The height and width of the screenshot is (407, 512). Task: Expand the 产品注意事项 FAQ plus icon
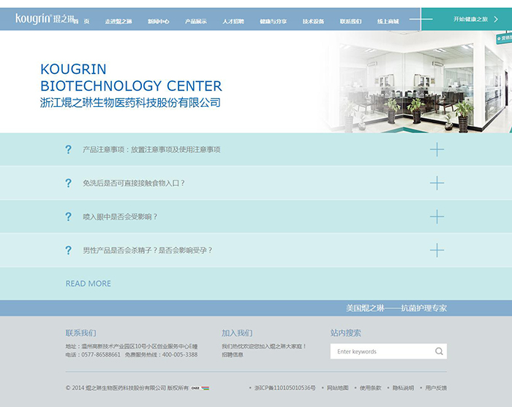pyautogui.click(x=437, y=150)
